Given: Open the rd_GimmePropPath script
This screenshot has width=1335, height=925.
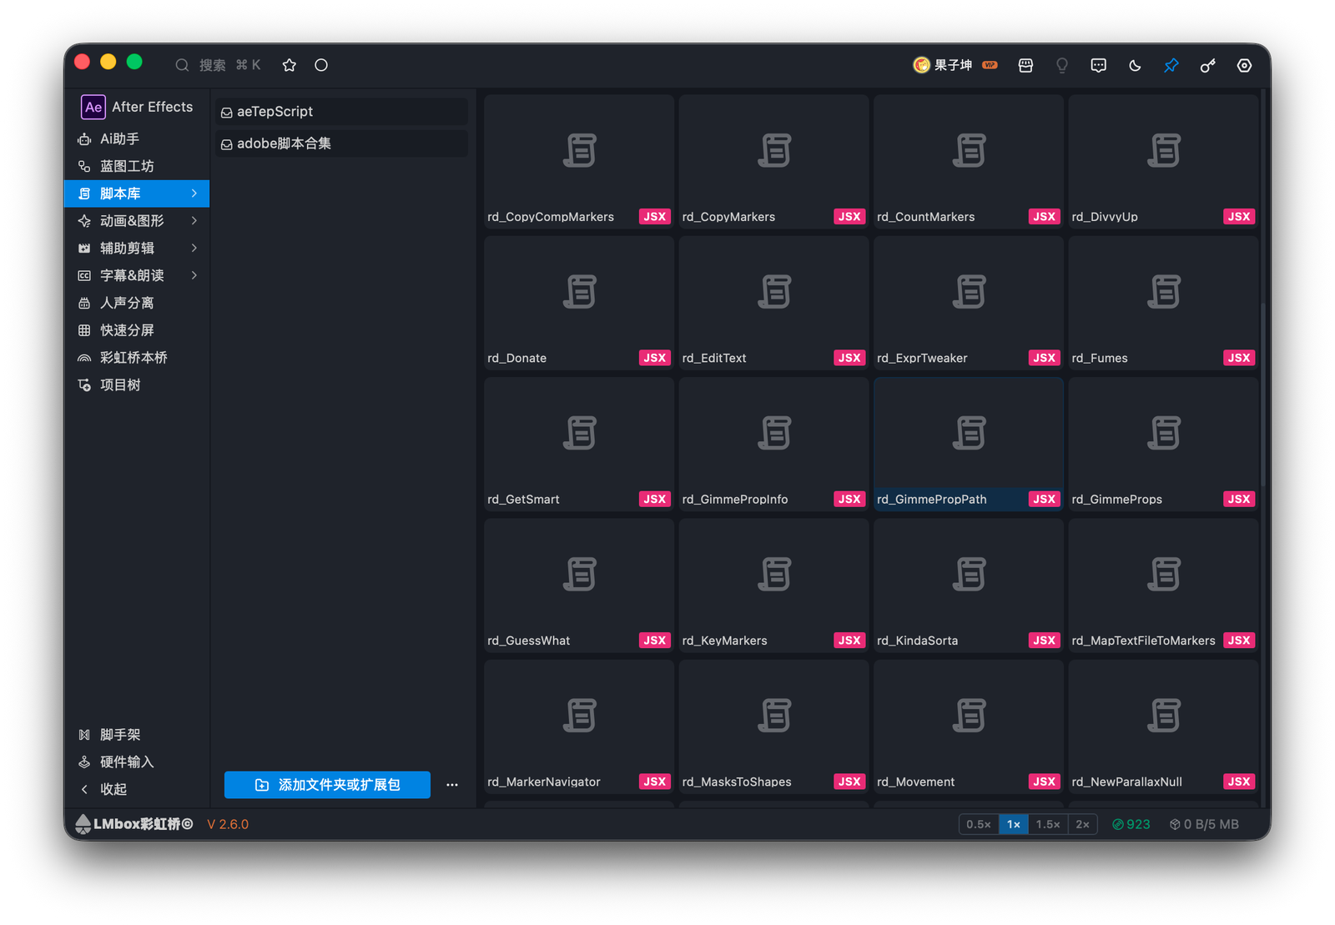Looking at the screenshot, I should click(969, 445).
